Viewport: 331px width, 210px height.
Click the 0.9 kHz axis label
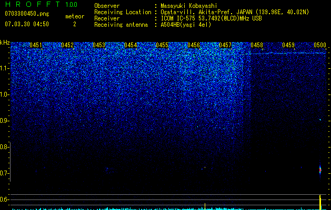pyautogui.click(x=5, y=121)
